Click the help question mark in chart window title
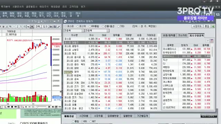221x124 pixels. [x=32, y=21]
